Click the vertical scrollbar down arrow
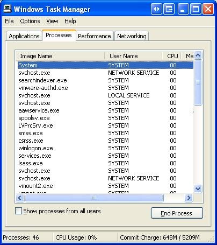The height and width of the screenshot is (245, 217). (x=198, y=188)
